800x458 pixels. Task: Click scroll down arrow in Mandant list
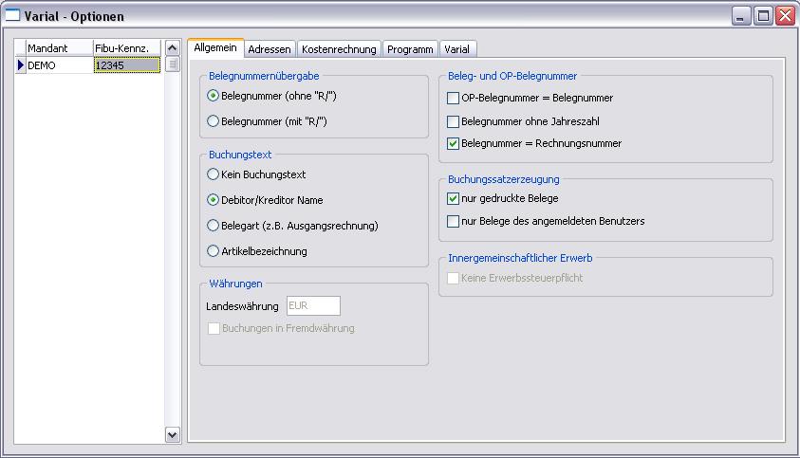(x=173, y=434)
